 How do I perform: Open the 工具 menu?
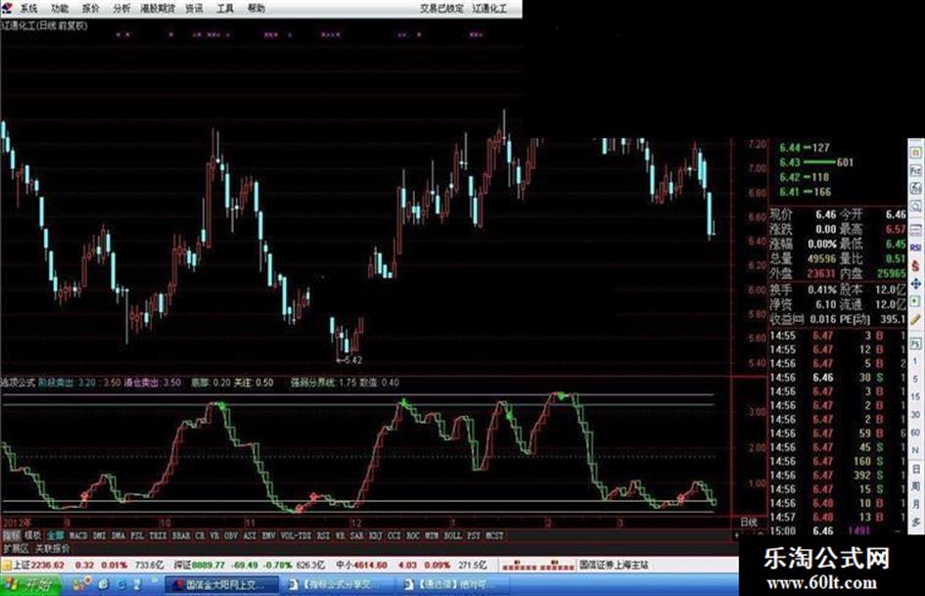click(225, 8)
